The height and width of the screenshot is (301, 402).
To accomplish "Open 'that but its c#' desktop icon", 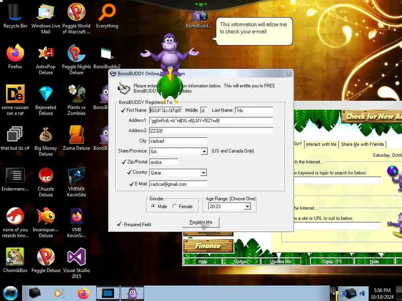I will coord(15,138).
